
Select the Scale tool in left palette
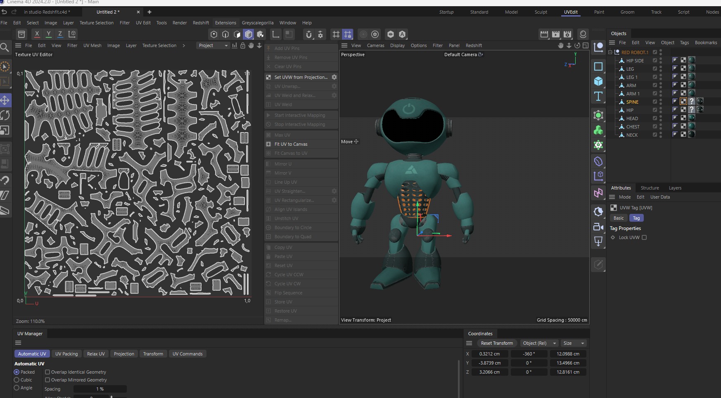[x=5, y=130]
